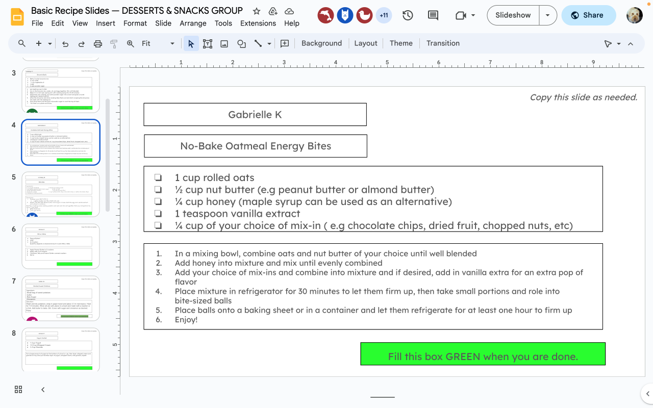Open the Edit menu
This screenshot has width=653, height=408.
58,23
